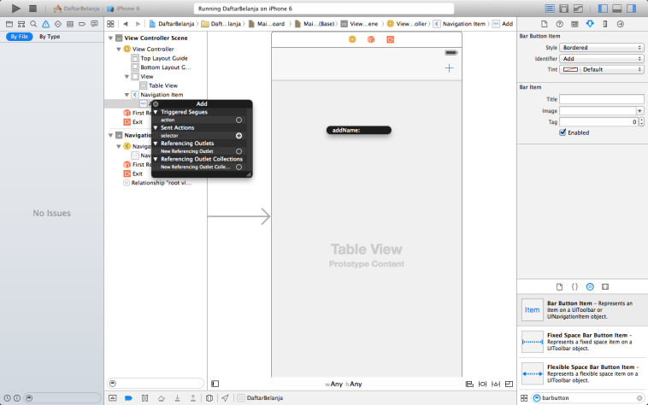This screenshot has height=405, width=648.
Task: Select the issue navigator icon
Action: 45,24
